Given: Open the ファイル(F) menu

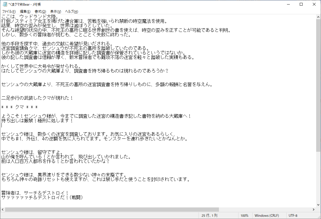Looking at the screenshot, I should [9, 11].
